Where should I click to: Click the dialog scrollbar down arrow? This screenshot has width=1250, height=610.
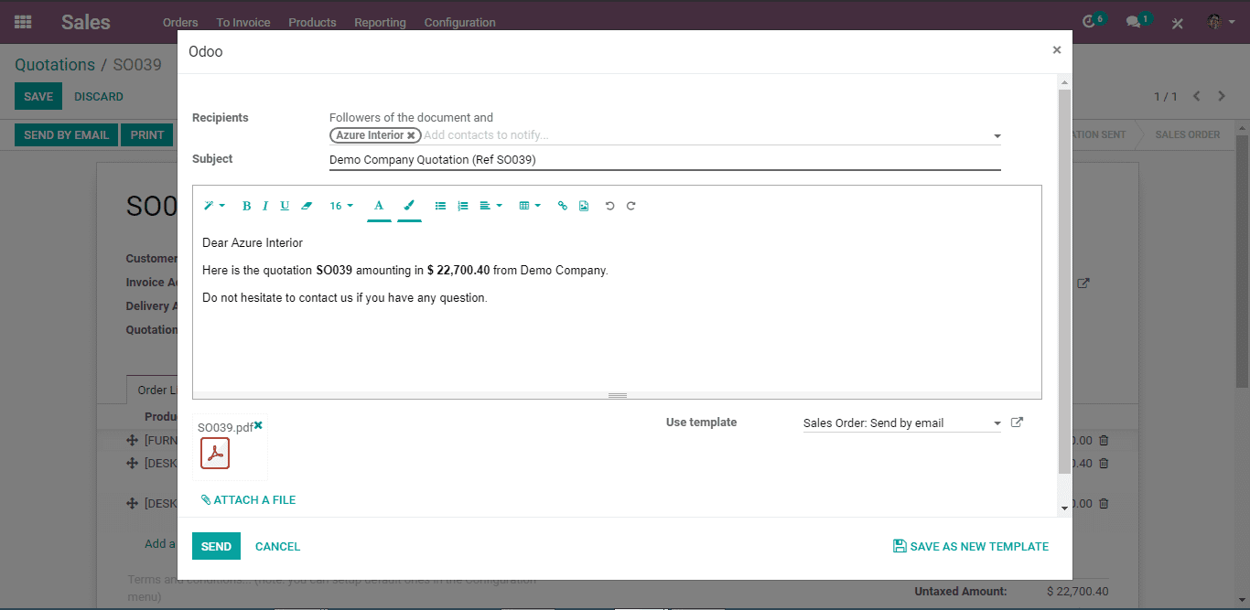(x=1064, y=508)
